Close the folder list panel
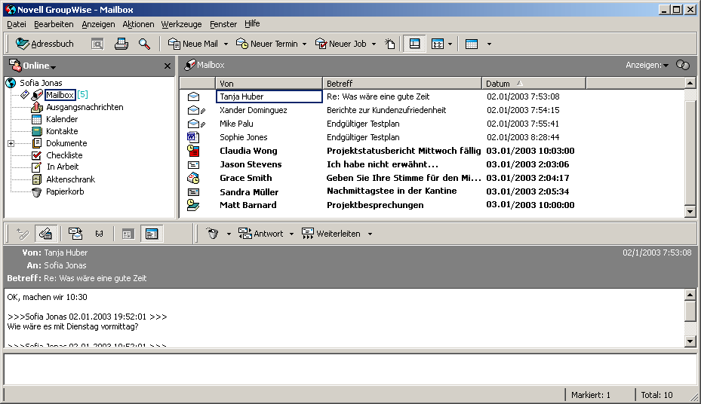This screenshot has width=701, height=404. (x=168, y=66)
